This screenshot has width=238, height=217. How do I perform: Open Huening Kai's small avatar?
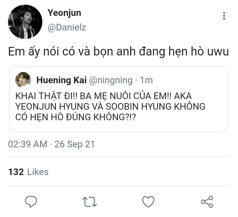point(23,80)
